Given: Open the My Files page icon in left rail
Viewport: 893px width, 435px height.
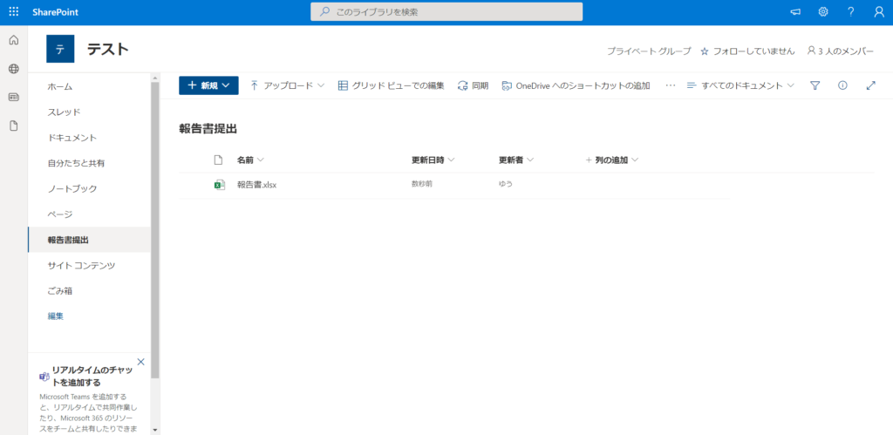Looking at the screenshot, I should [x=14, y=126].
